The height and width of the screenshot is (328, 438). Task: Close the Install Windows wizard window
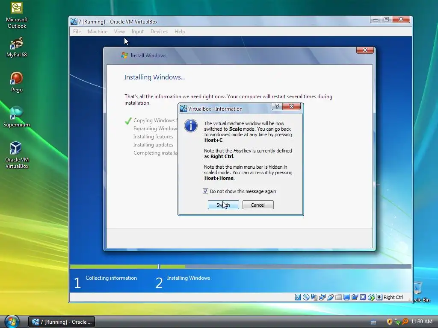[x=365, y=50]
